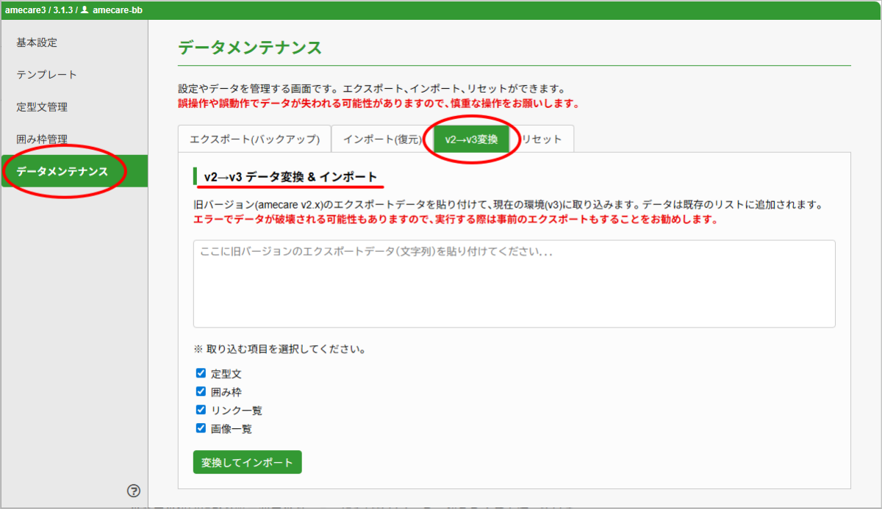Uncheck the 画像一覧 checkbox

click(x=201, y=428)
